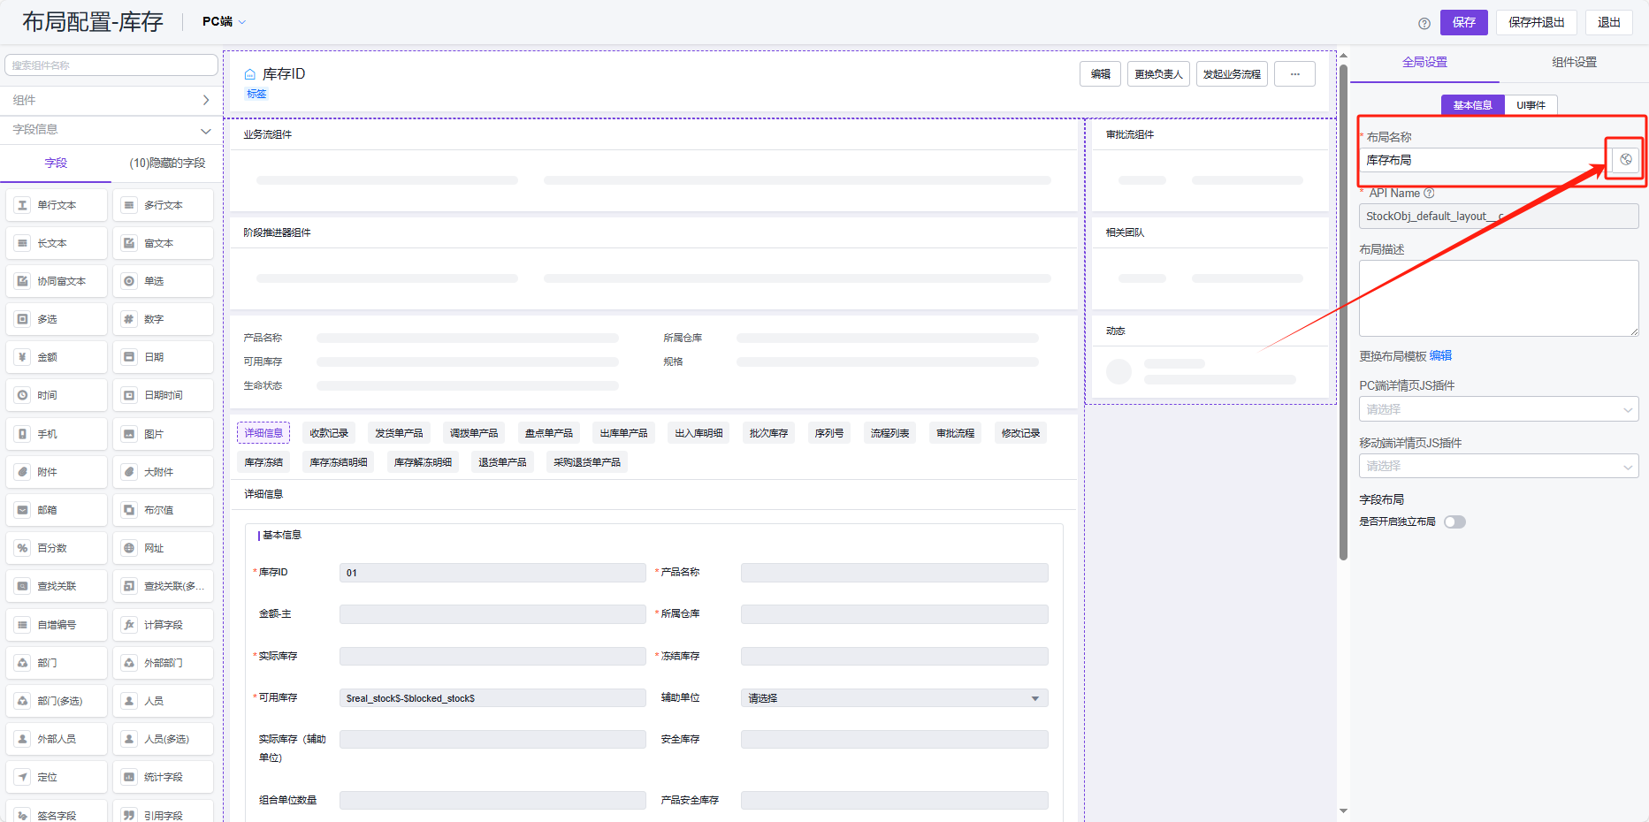Open the more actions ellipsis button
This screenshot has height=822, width=1649.
coord(1294,74)
